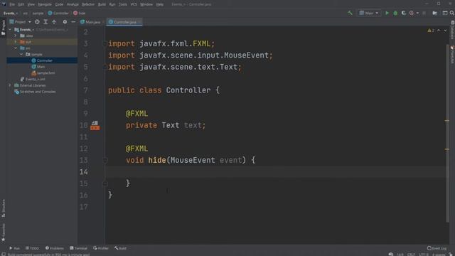
Task: Click the grey Stop button in toolbar
Action: tap(424, 13)
